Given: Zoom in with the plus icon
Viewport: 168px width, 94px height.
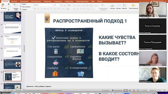Looking at the screenshot, I should 155,90.
